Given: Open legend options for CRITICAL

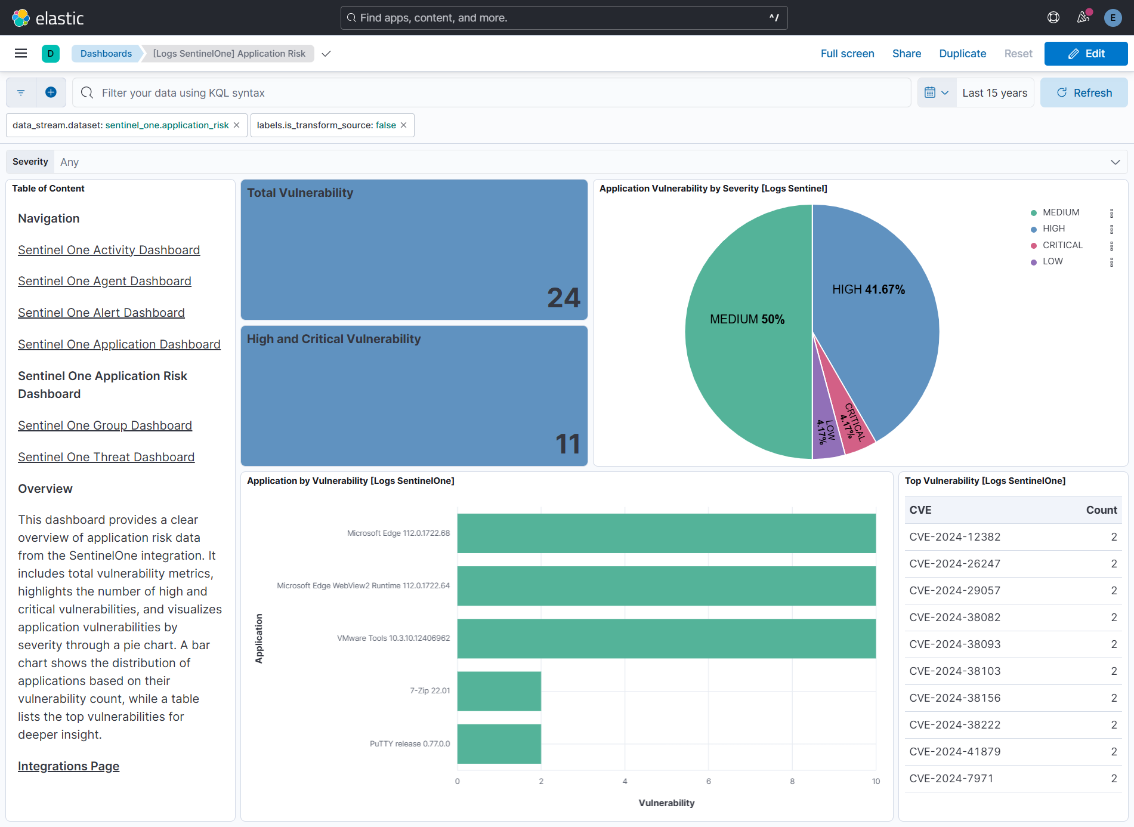Looking at the screenshot, I should coord(1111,246).
